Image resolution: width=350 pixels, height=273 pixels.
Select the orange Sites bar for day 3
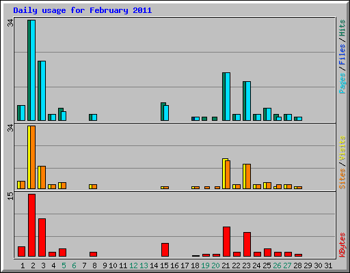pos(43,177)
